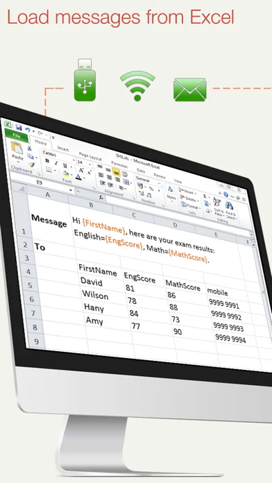Click the Cut scissors icon
This screenshot has height=483, width=272.
[x=30, y=149]
